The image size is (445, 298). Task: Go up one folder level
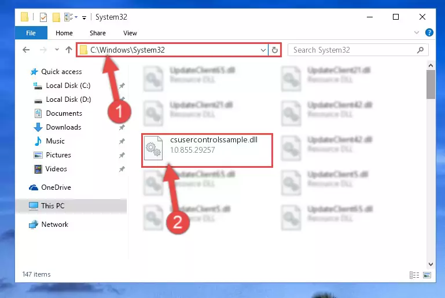click(69, 50)
